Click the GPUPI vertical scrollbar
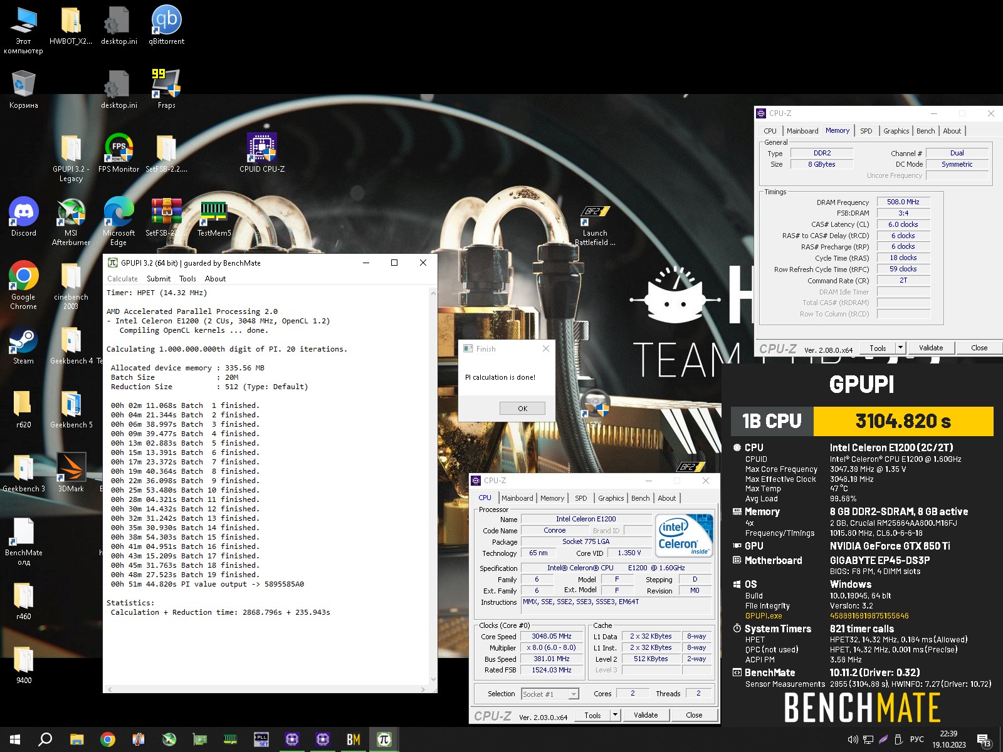The width and height of the screenshot is (1003, 752). (x=433, y=486)
